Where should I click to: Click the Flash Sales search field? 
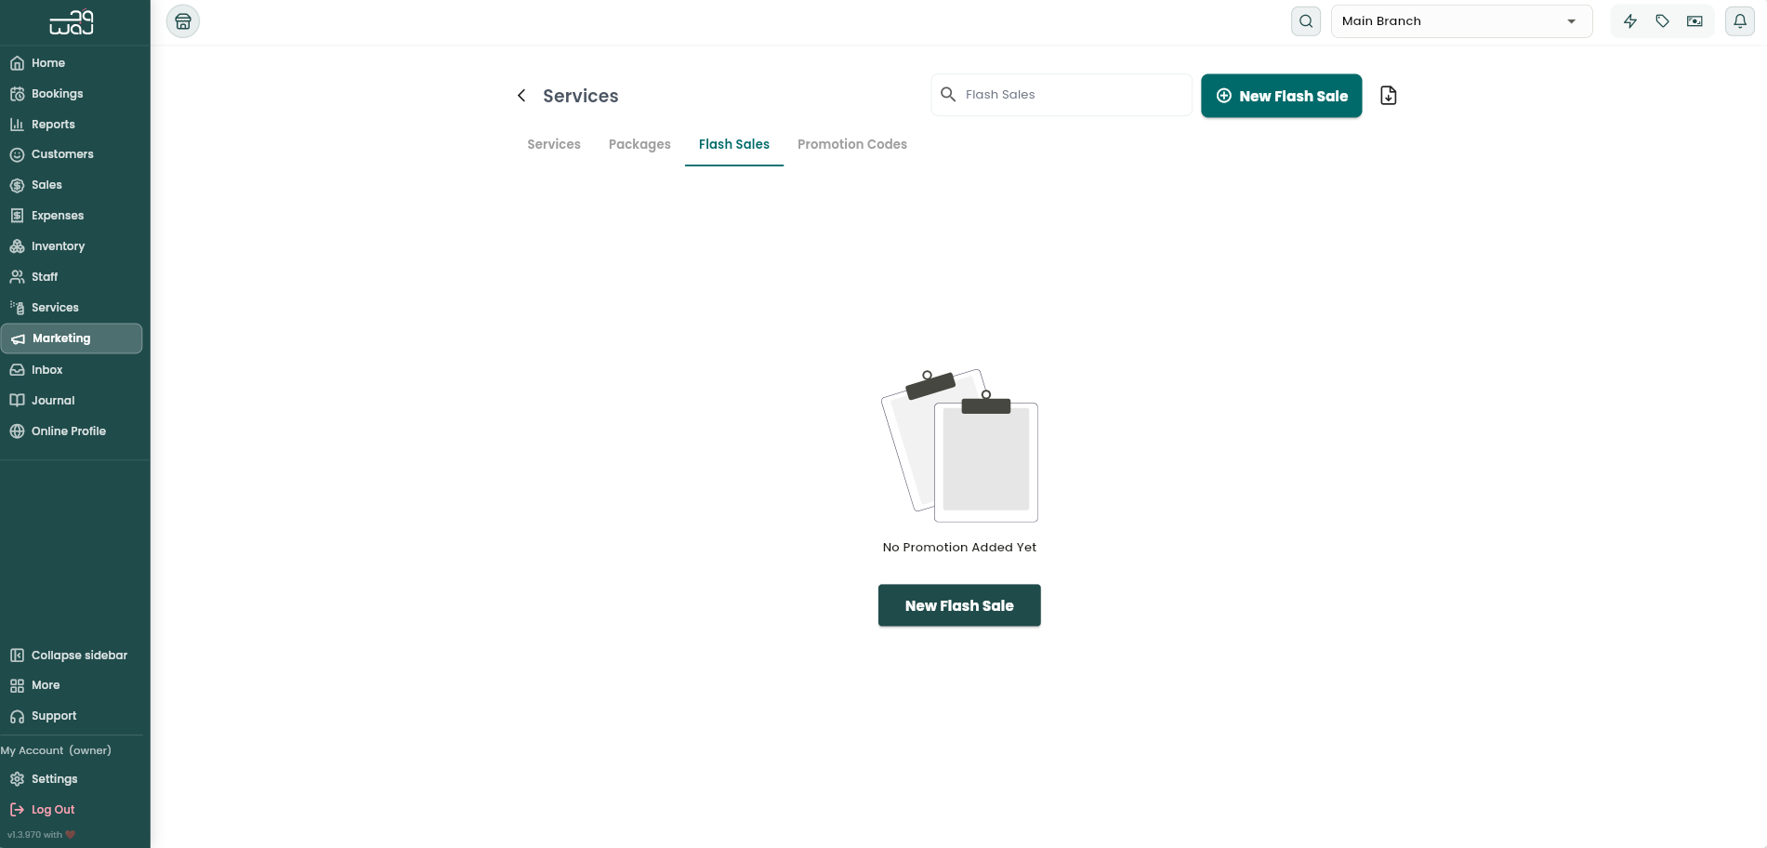1062,95
